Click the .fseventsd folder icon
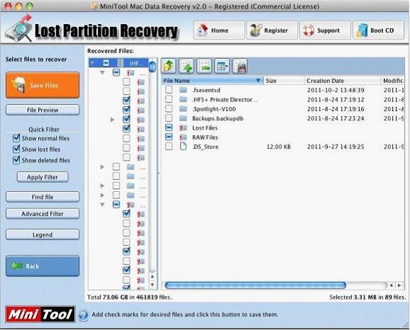 183,90
